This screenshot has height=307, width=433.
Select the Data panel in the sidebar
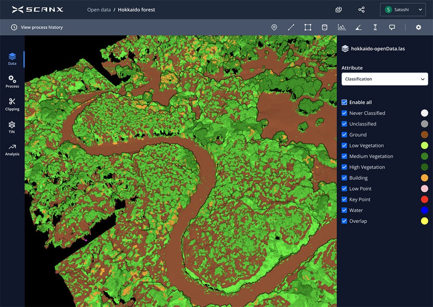coord(12,59)
